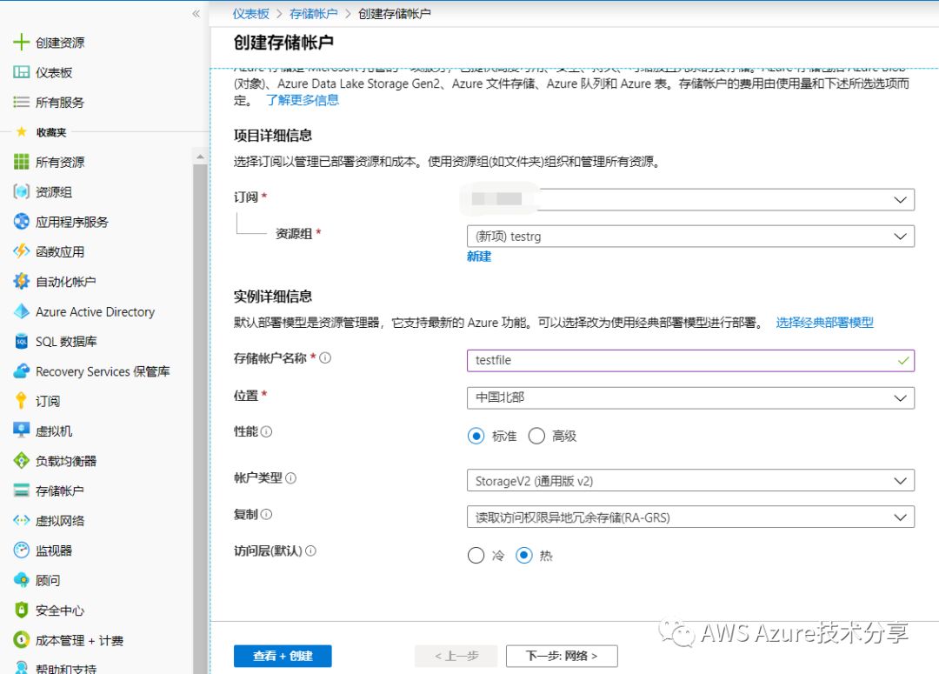Open the 存储帐户 sidebar icon

pyautogui.click(x=21, y=490)
